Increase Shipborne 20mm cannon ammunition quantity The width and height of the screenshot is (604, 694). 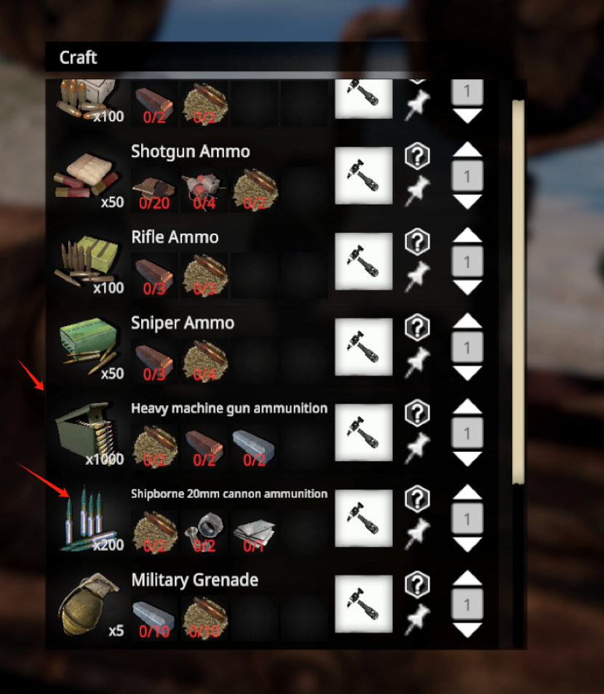[467, 492]
